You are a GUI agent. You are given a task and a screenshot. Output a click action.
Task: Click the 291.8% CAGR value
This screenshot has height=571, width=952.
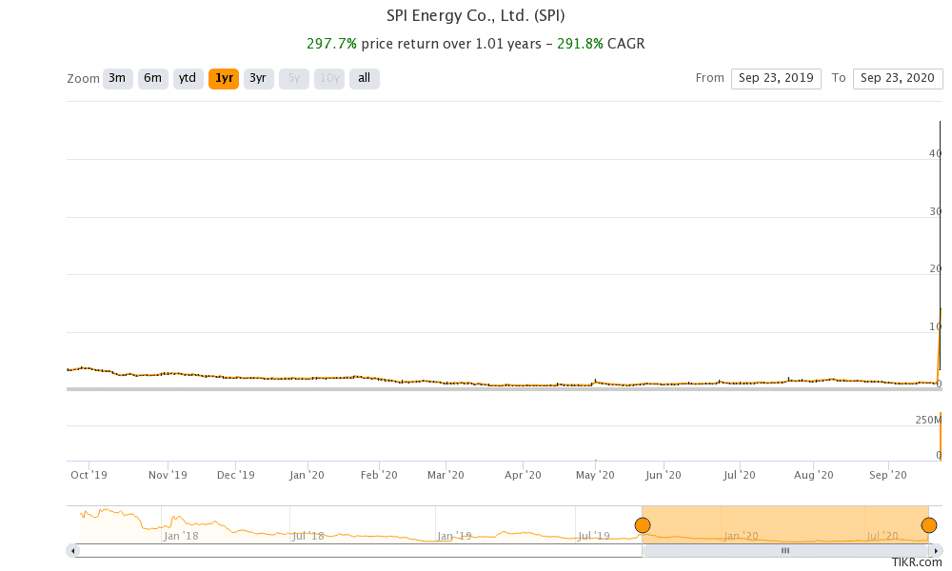point(580,44)
